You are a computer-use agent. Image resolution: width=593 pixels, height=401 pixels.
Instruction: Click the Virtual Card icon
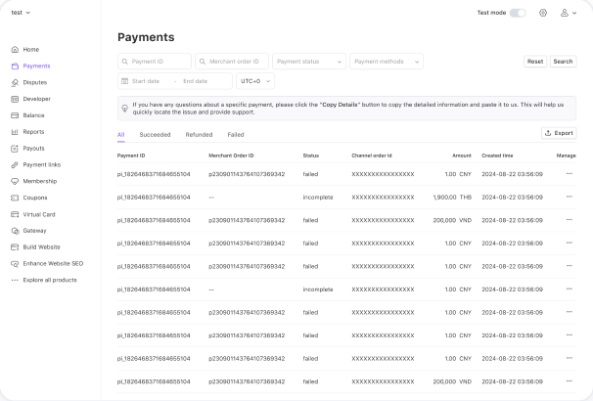15,214
